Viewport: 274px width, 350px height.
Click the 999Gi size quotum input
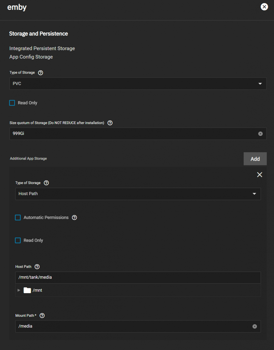138,134
